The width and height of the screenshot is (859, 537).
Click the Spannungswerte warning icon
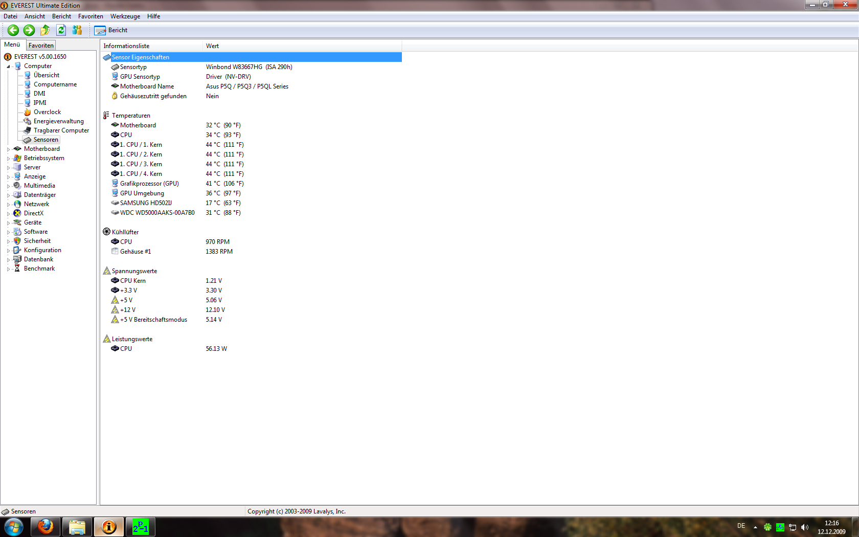106,271
